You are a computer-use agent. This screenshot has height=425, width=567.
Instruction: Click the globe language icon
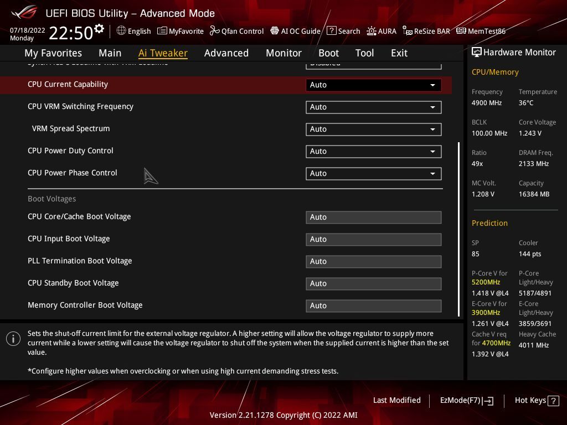pyautogui.click(x=121, y=31)
